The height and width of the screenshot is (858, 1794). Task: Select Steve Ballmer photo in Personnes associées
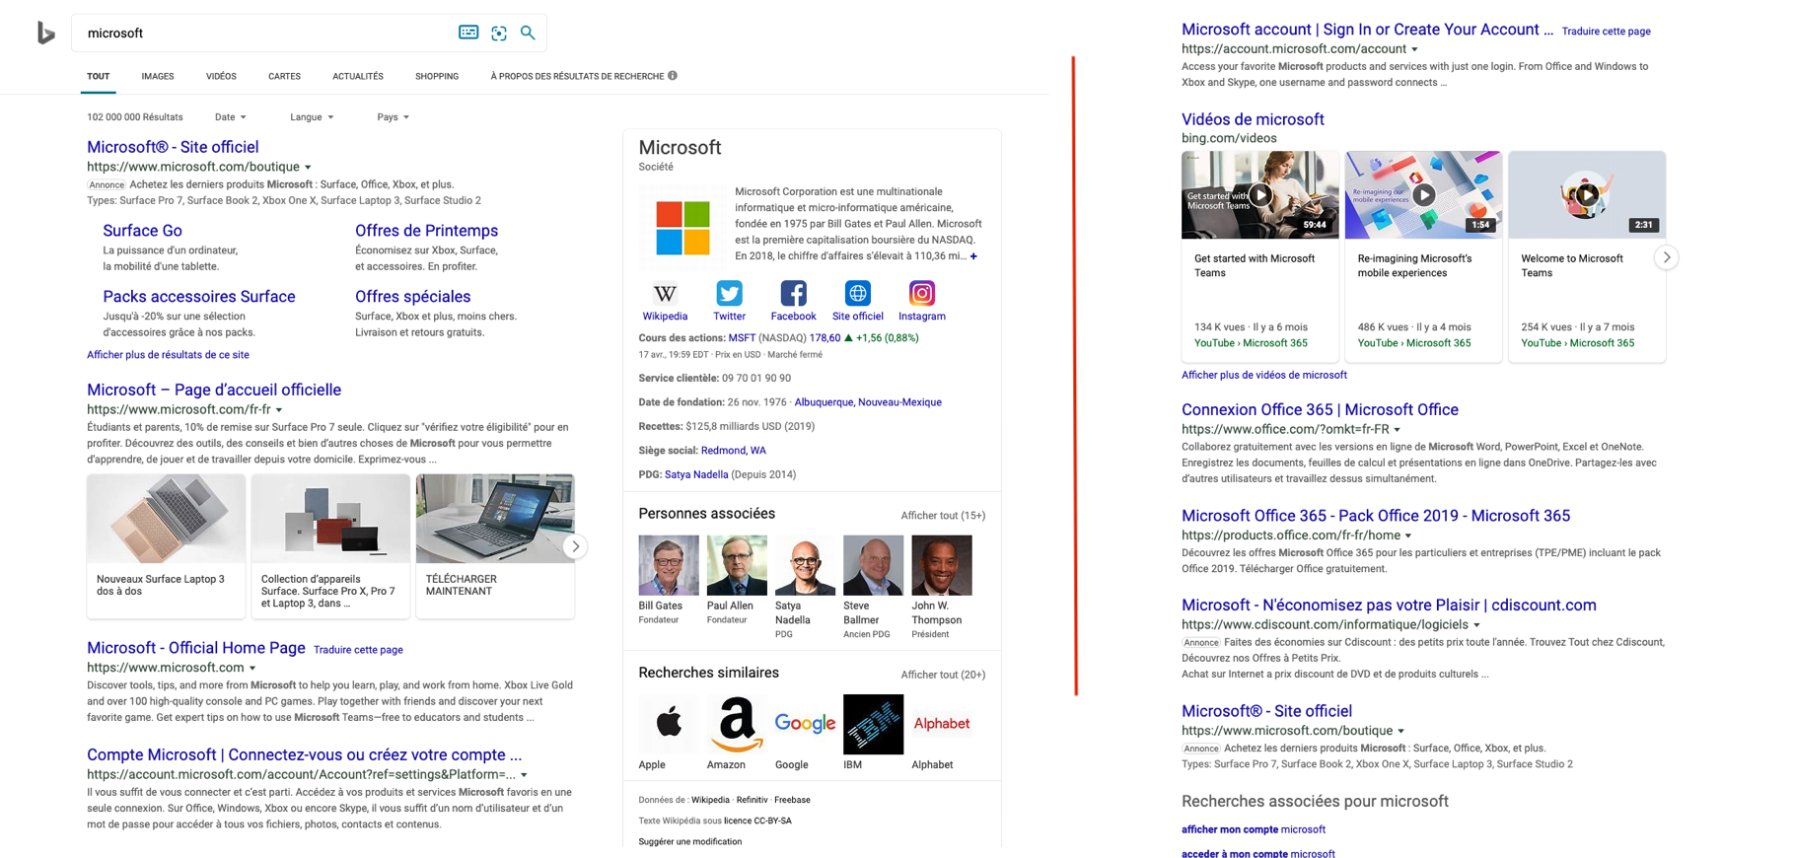(873, 565)
